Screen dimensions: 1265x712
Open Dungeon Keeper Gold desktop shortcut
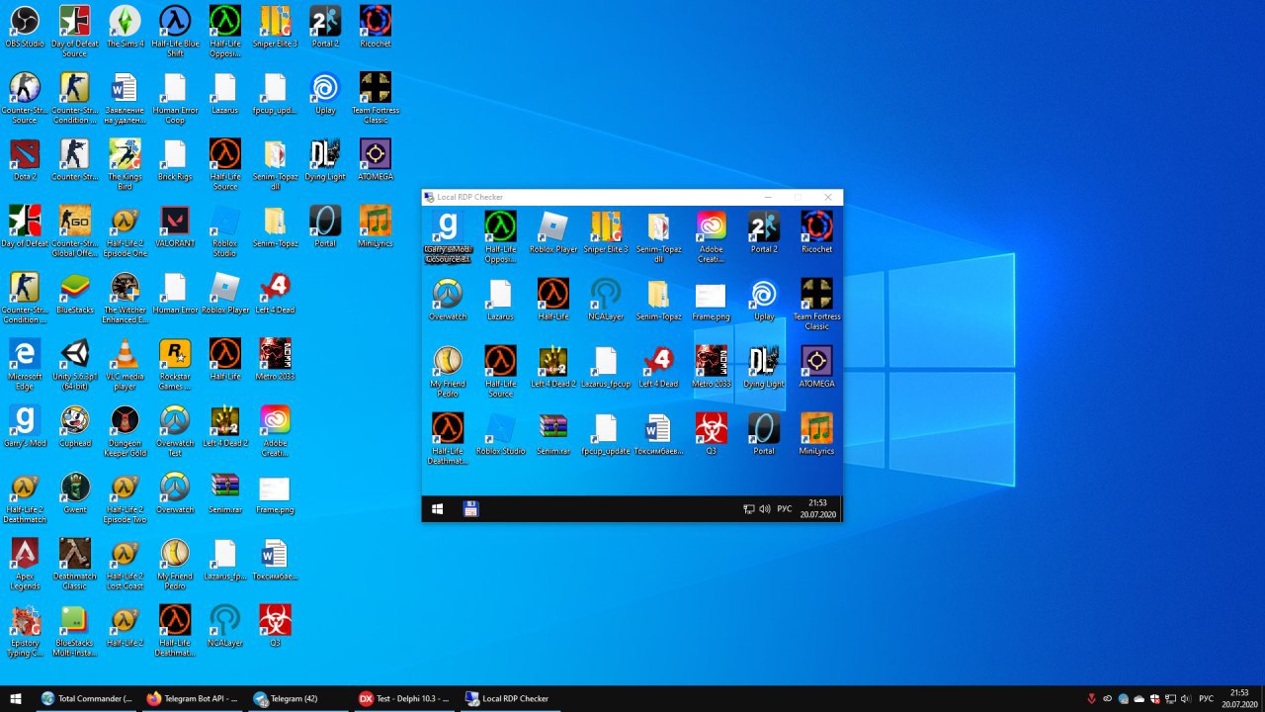click(x=126, y=430)
